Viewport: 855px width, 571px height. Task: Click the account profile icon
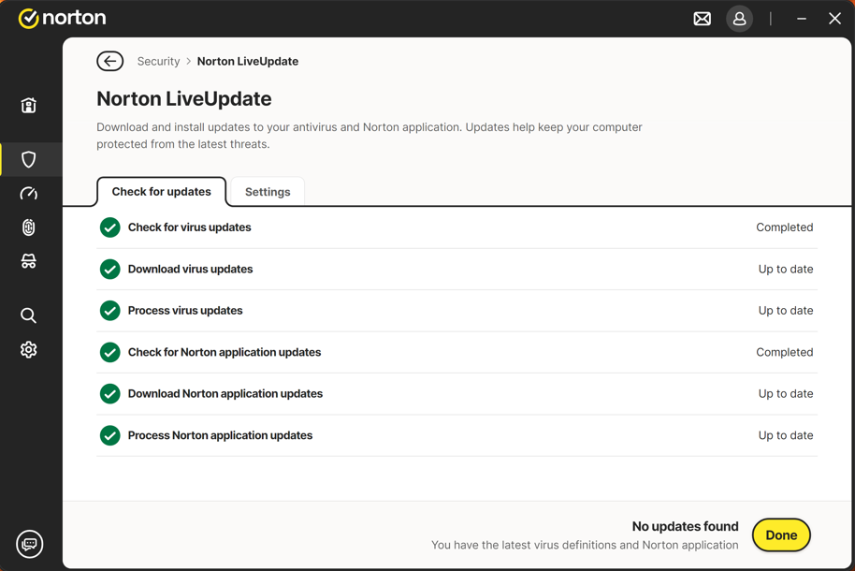[739, 19]
